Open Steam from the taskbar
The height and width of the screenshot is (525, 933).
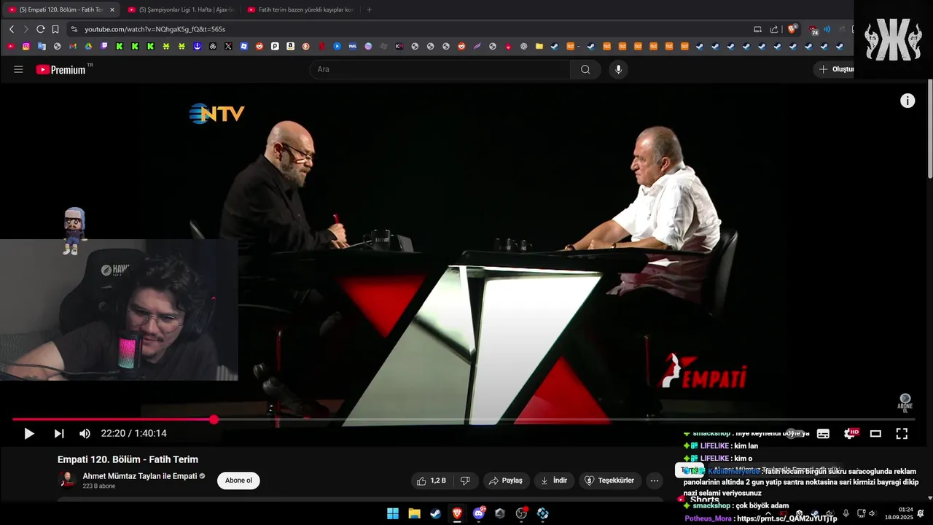[x=435, y=513]
